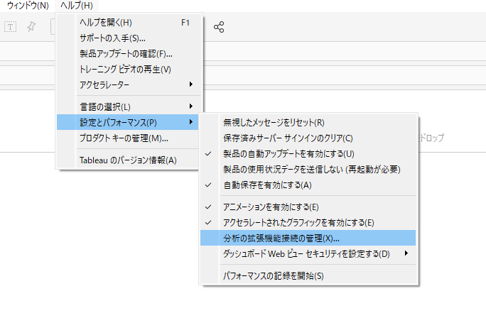Open Tableau のバージョン情報
Image resolution: width=486 pixels, height=318 pixels.
tap(128, 160)
